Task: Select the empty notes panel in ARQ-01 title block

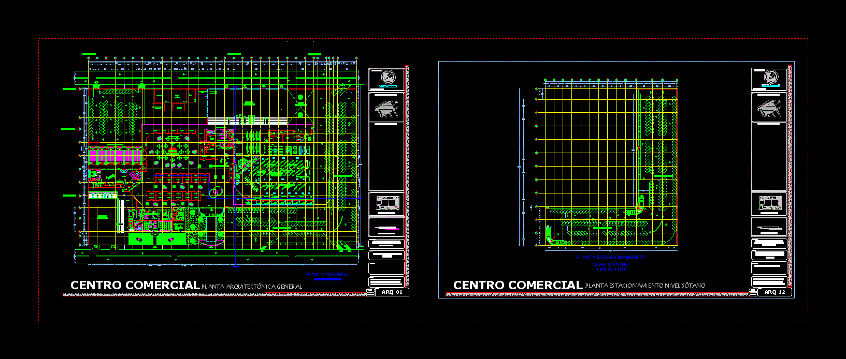Action: click(x=386, y=157)
